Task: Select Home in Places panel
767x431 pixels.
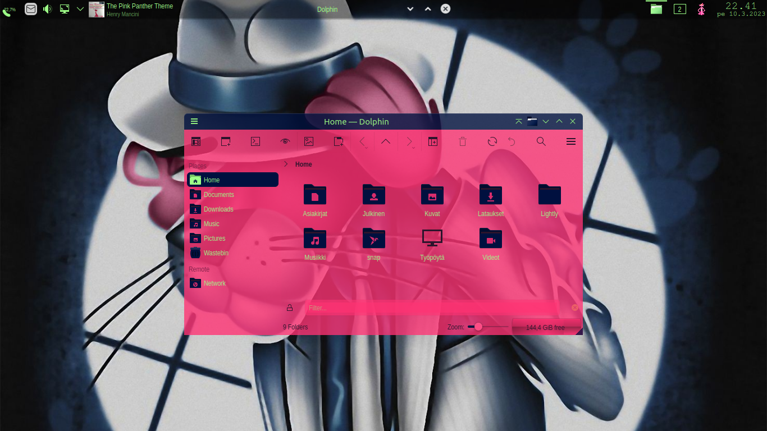Action: (233, 180)
